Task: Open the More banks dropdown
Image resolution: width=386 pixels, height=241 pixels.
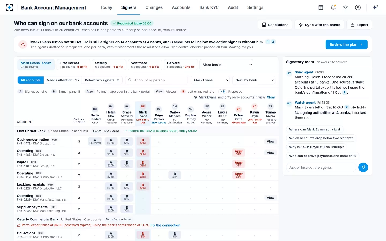Action: [x=226, y=65]
